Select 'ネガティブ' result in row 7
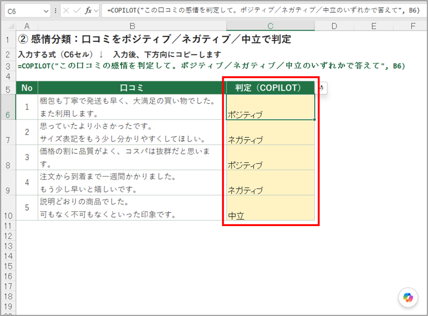This screenshot has width=428, height=316. pyautogui.click(x=270, y=132)
